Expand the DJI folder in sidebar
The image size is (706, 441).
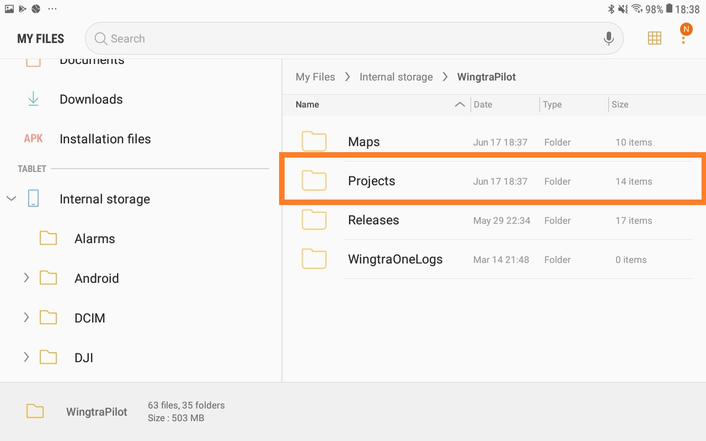[x=26, y=358]
